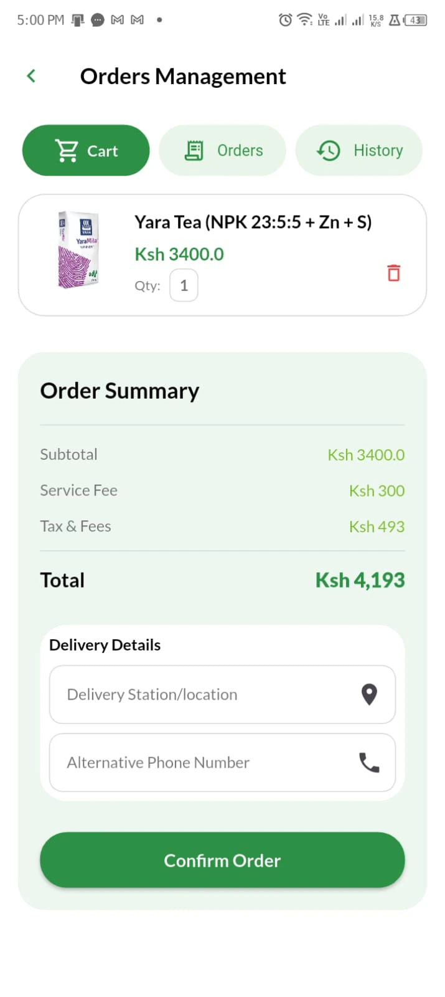Click the Ksh 3400.0 price link on Yara Tea

[179, 254]
